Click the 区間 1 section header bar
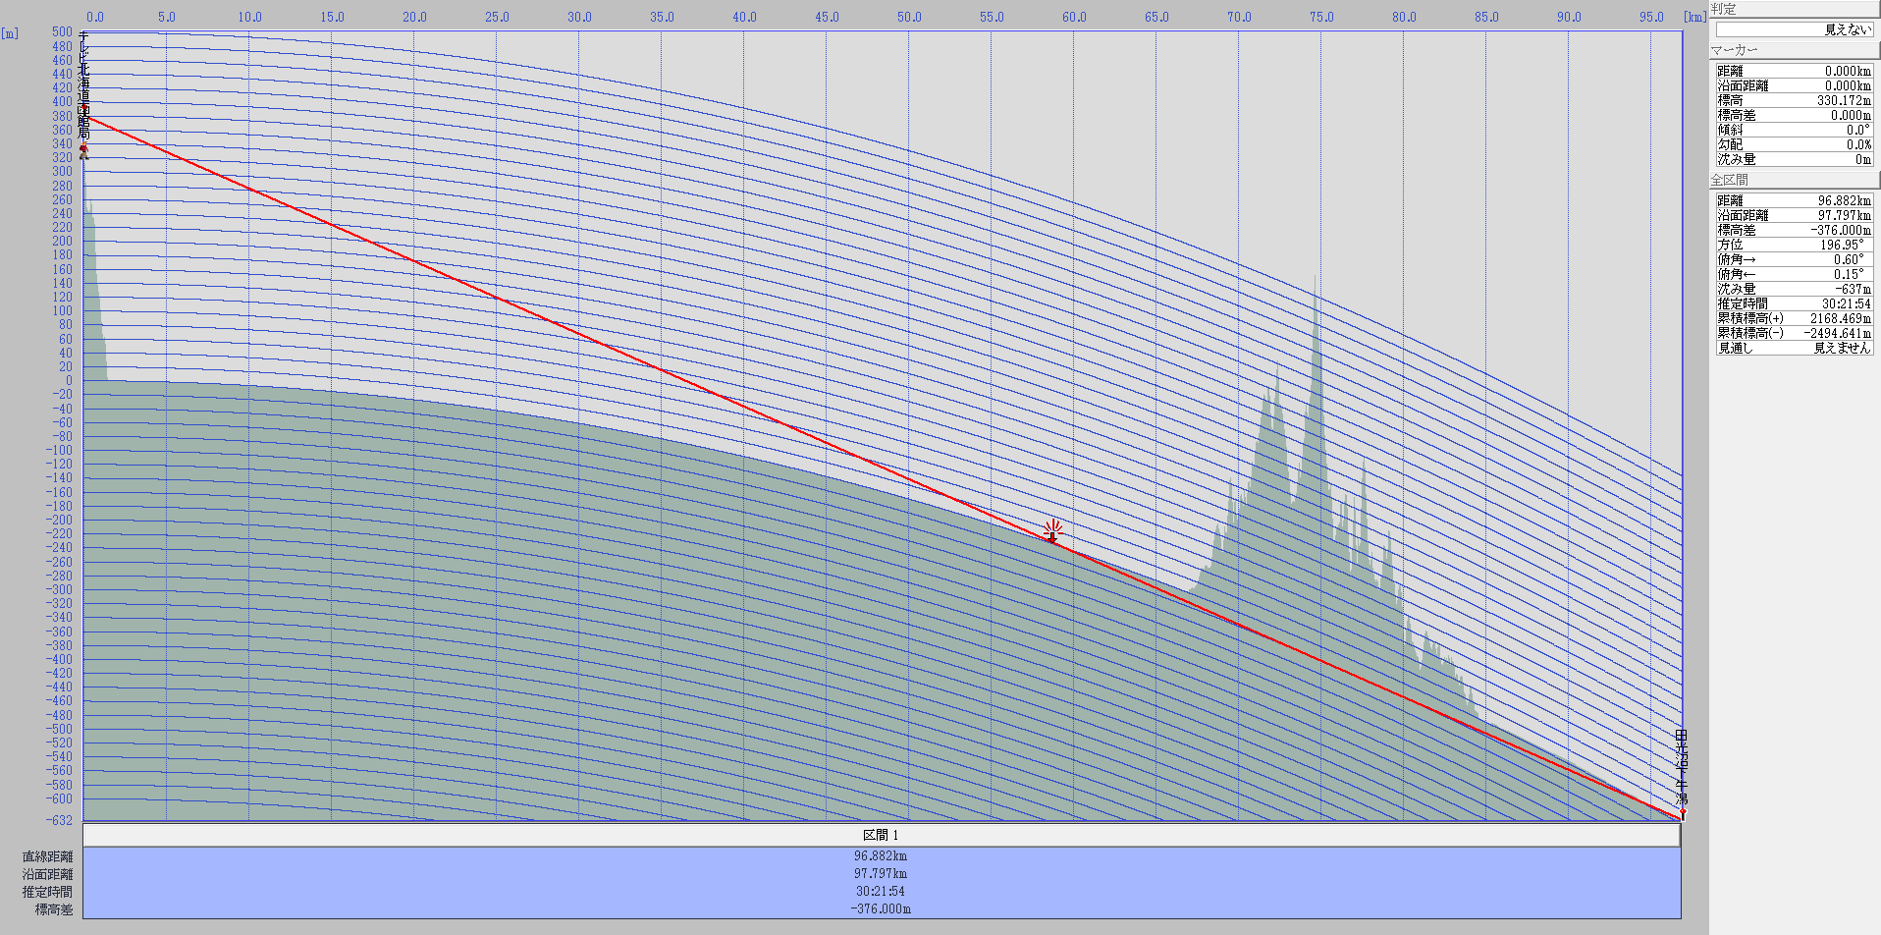 tap(882, 835)
